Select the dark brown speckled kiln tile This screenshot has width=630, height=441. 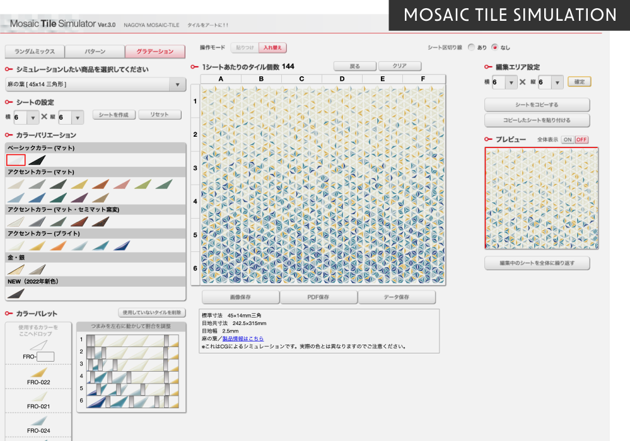(100, 222)
